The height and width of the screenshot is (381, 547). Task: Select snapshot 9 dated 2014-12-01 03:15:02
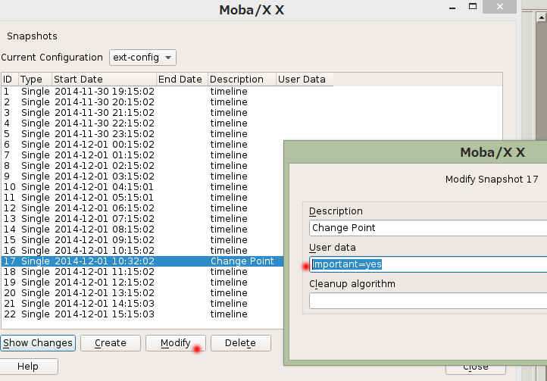point(142,176)
